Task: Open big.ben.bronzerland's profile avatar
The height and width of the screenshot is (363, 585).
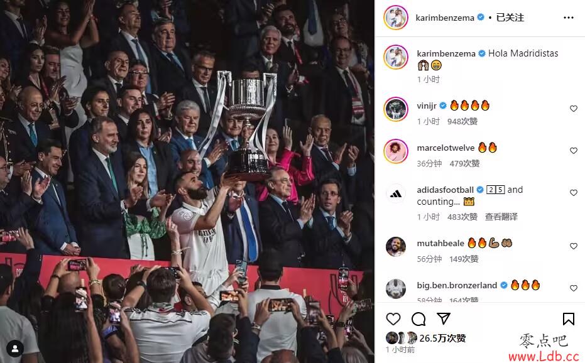Action: [395, 289]
